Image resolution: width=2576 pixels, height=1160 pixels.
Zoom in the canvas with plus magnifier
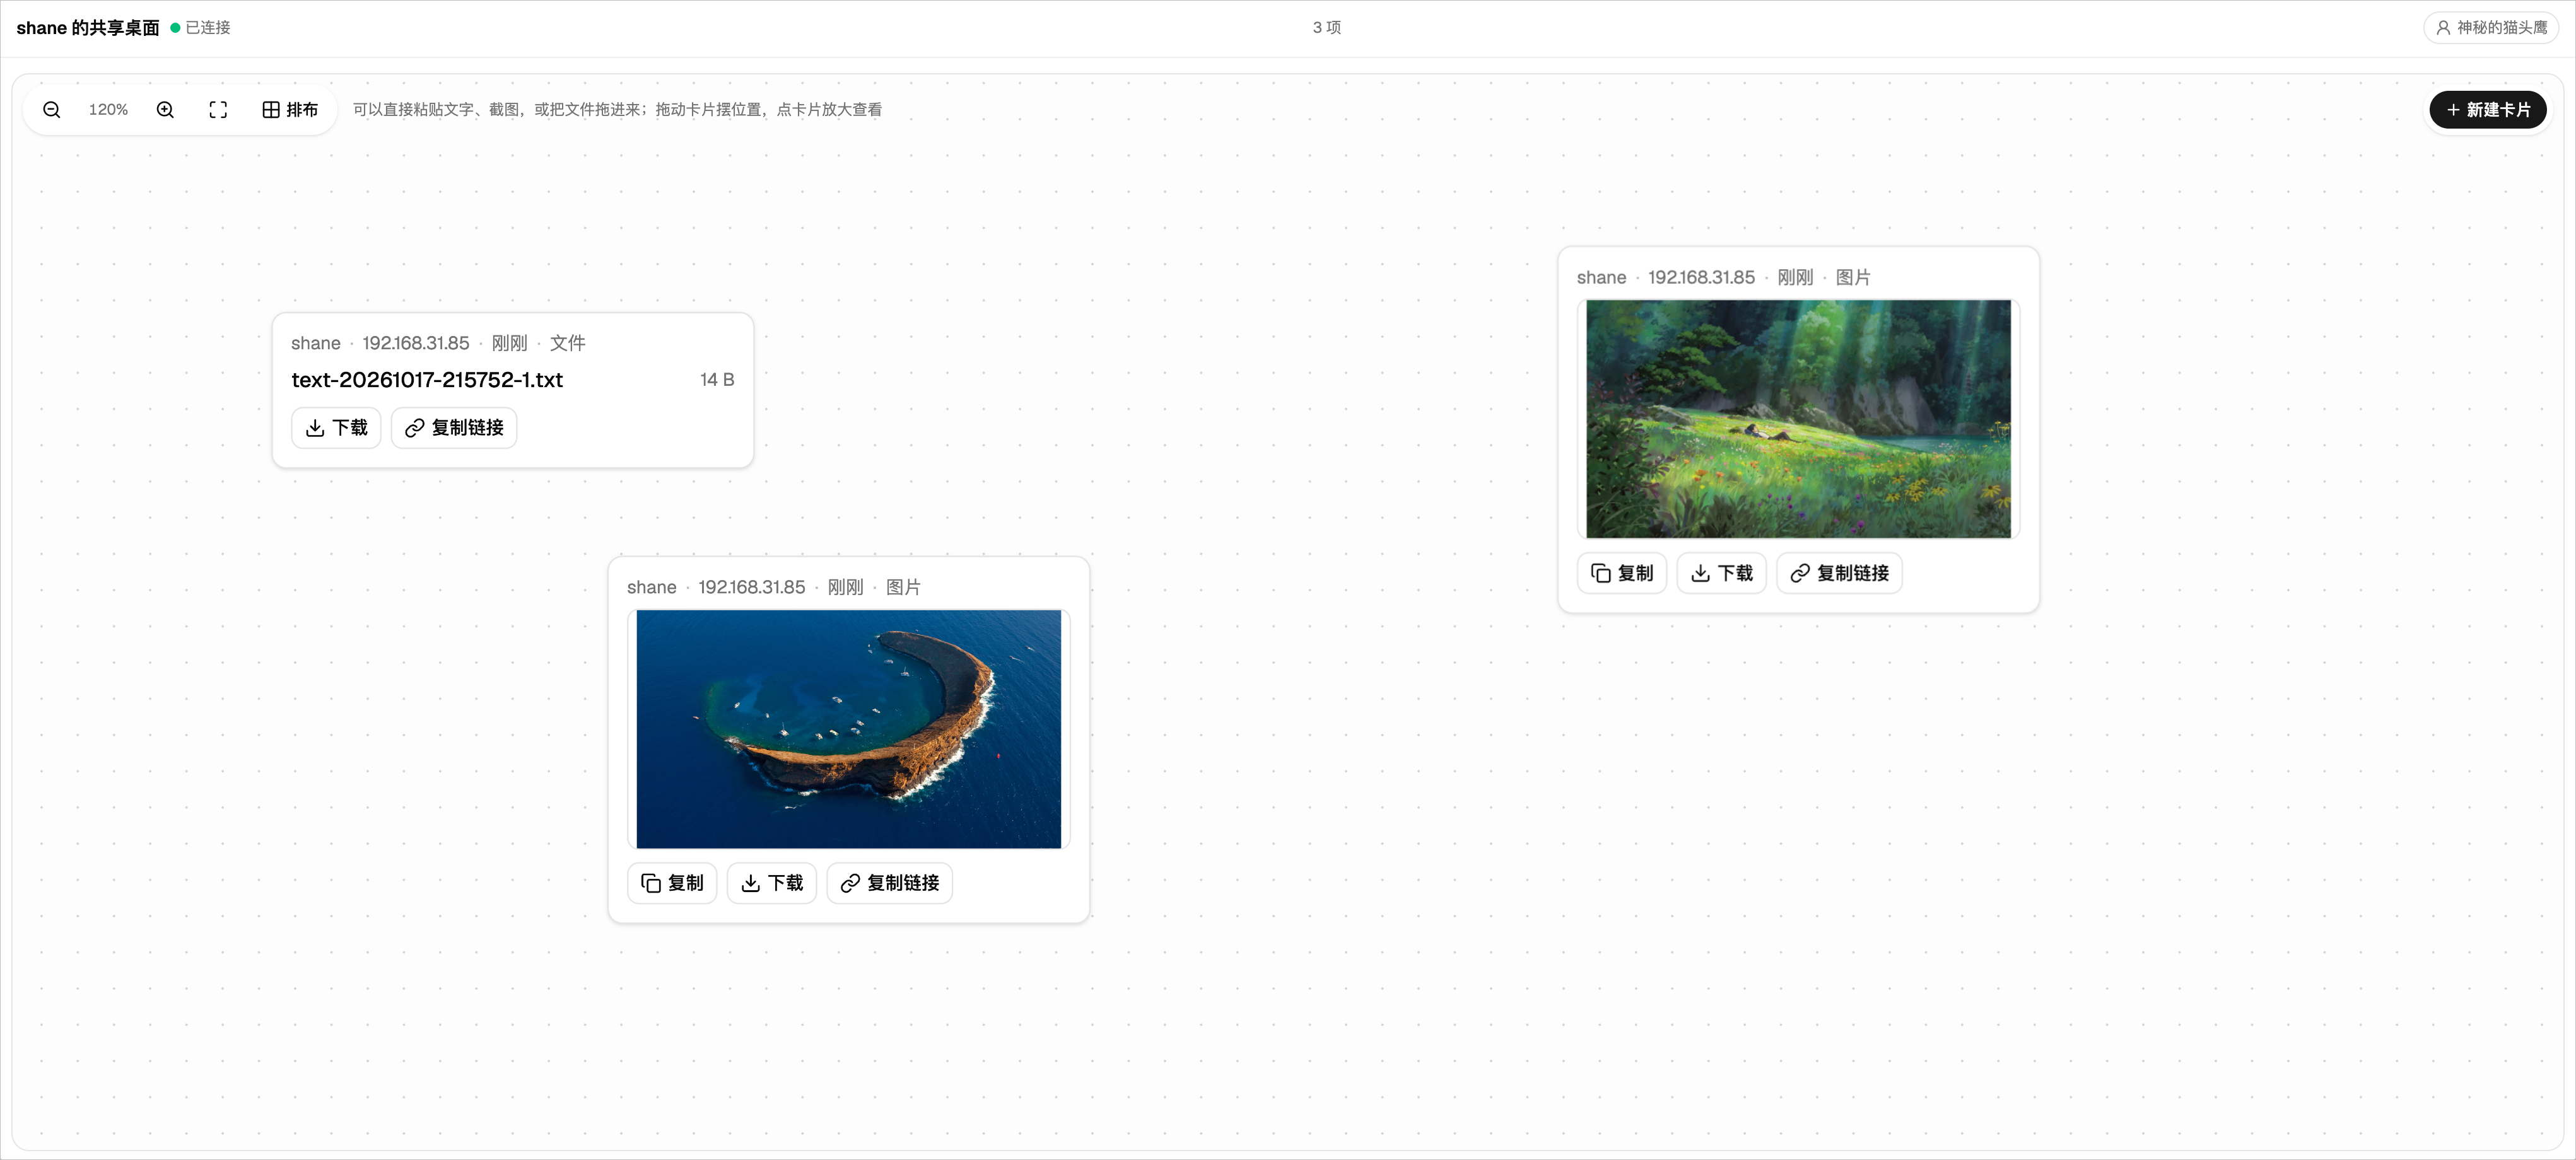pyautogui.click(x=165, y=110)
